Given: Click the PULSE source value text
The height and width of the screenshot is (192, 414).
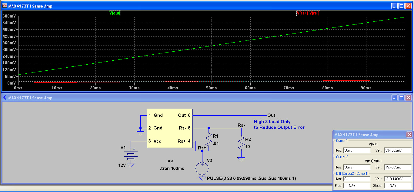Looking at the screenshot, I should click(251, 178).
